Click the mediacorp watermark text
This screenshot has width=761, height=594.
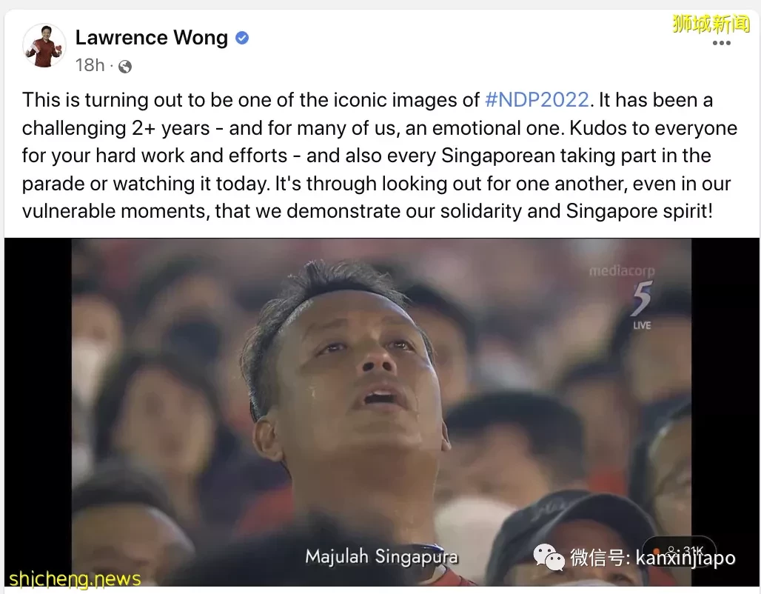pyautogui.click(x=622, y=271)
